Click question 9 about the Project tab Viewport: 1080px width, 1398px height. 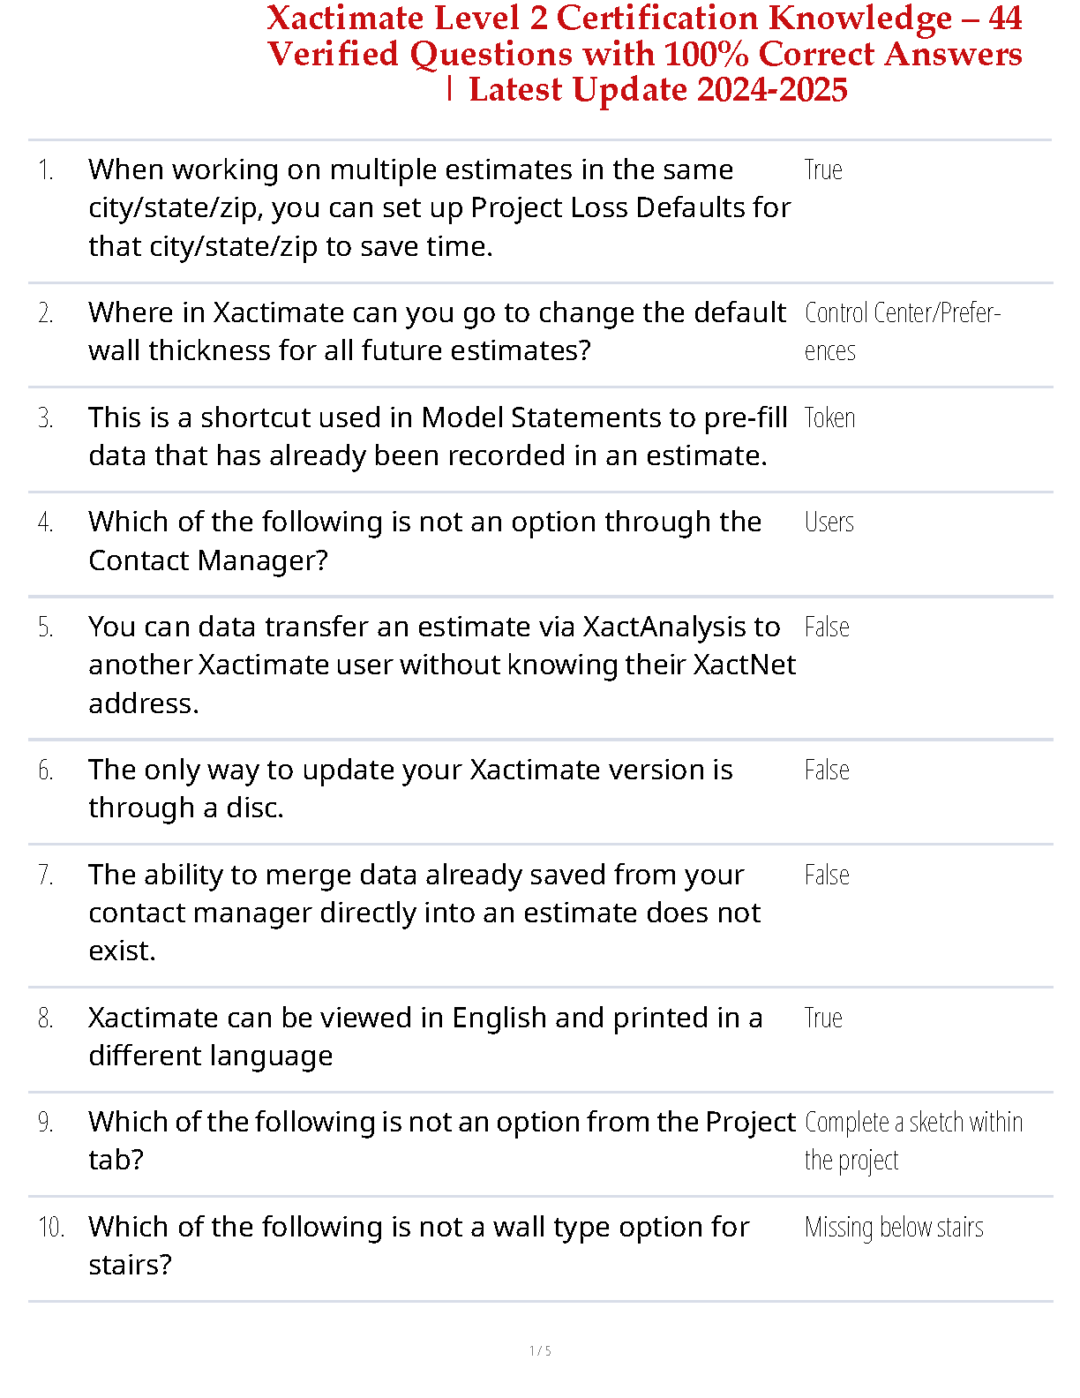click(x=441, y=1140)
